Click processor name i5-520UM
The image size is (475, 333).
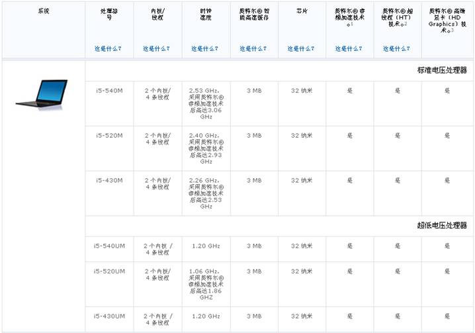109,271
